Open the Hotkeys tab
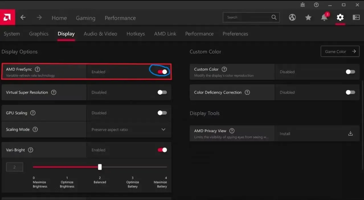This screenshot has width=364, height=200. pos(136,34)
